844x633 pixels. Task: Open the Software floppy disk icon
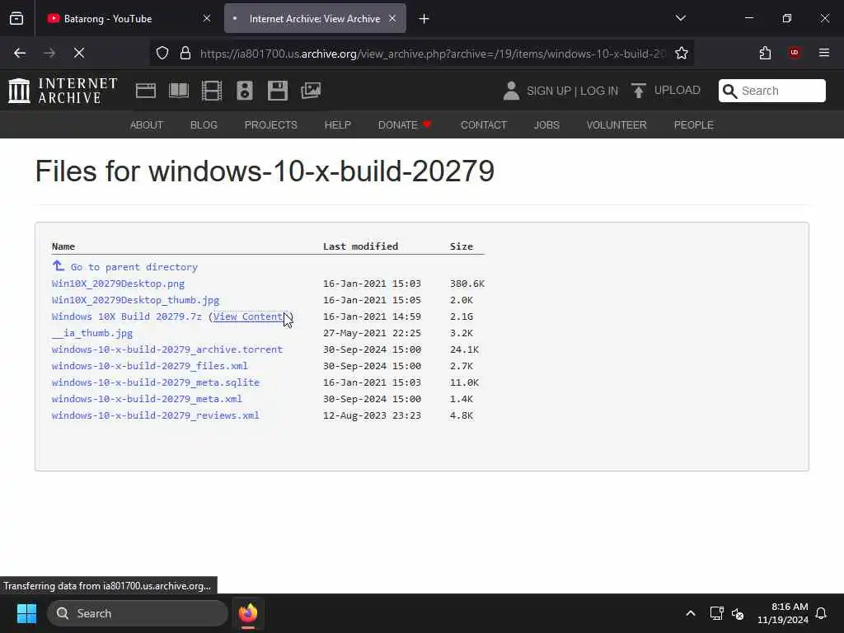pos(278,91)
